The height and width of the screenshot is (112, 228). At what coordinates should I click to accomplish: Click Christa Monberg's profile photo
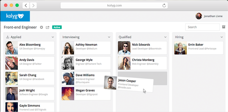pos(124,63)
